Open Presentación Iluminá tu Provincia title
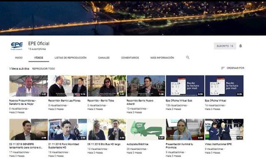 (x=179, y=146)
